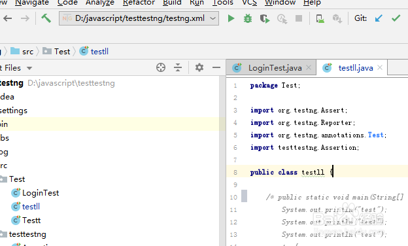
Task: Click the Stop square button
Action: [299, 18]
